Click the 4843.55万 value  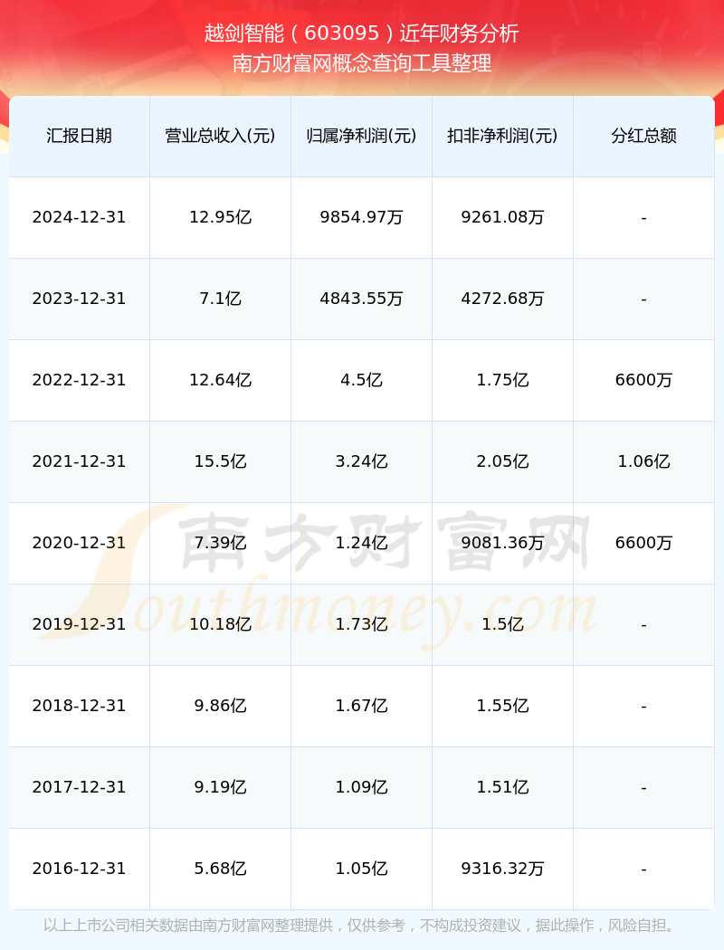362,299
